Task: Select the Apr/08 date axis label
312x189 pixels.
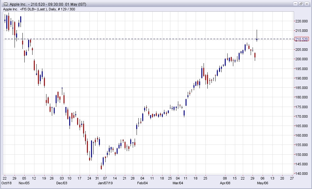Action: point(225,183)
